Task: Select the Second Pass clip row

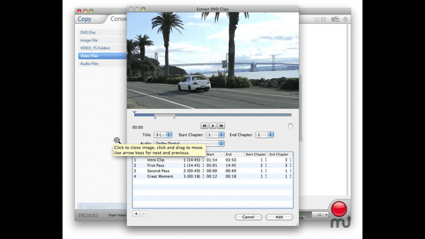Action: tap(158, 171)
